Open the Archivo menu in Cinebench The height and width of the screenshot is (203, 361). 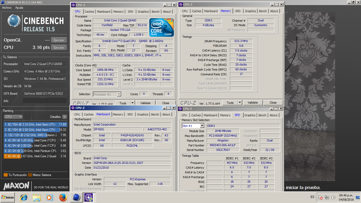[x=7, y=8]
